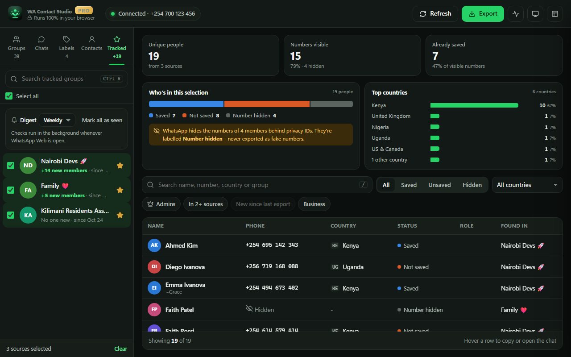Open the Labels tab
This screenshot has width=571, height=357.
[x=66, y=47]
